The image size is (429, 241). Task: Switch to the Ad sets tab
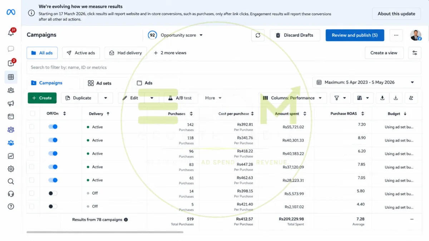click(x=100, y=83)
